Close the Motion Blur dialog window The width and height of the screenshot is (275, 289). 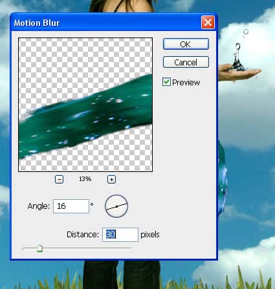coord(208,22)
